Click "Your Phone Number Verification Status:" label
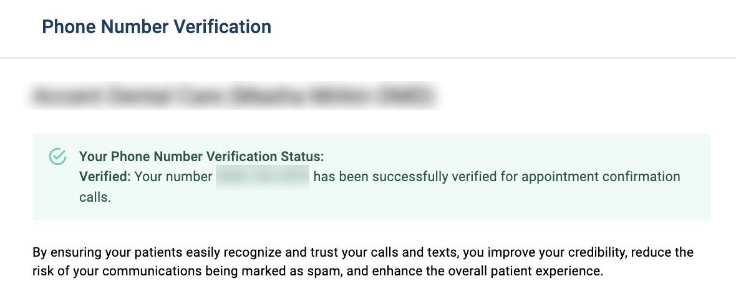 tap(201, 156)
